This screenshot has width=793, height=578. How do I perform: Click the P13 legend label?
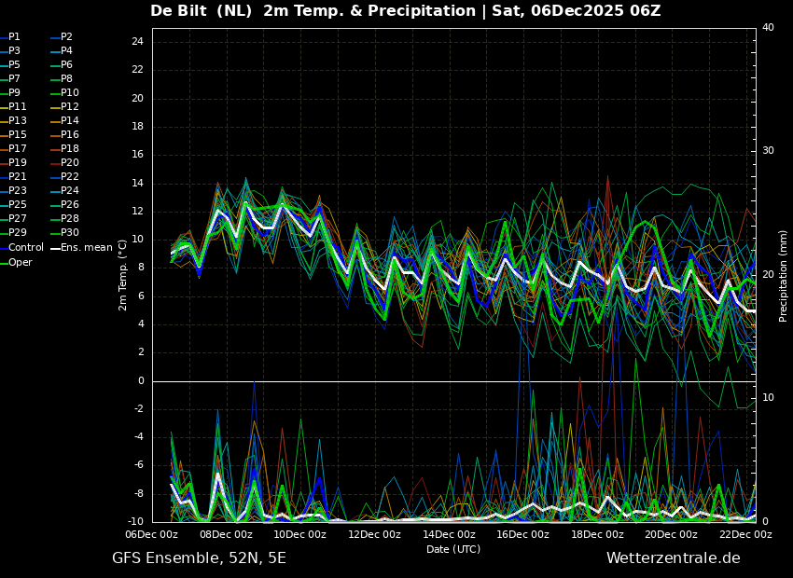click(x=18, y=121)
